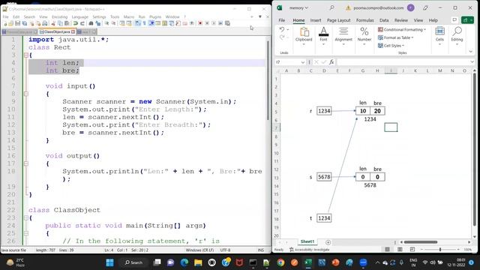480x270 pixels.
Task: Open File Explorer from taskbar
Action: [198, 262]
